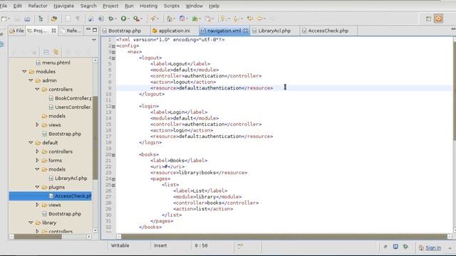This screenshot has width=456, height=256.
Task: Click the Debug bug toolbar icon
Action: pyautogui.click(x=111, y=19)
